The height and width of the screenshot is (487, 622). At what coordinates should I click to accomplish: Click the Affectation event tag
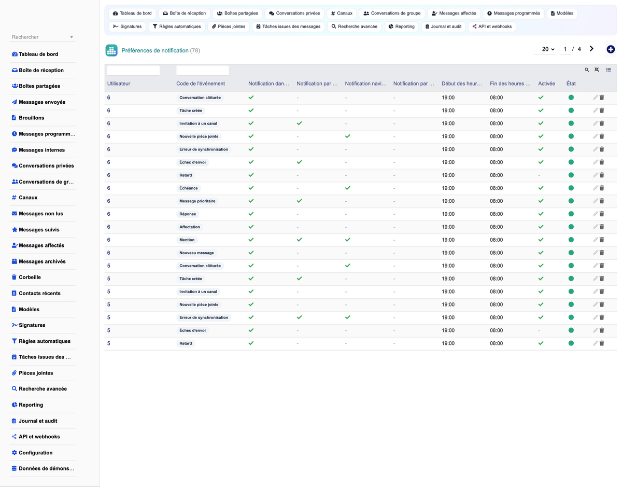click(190, 227)
